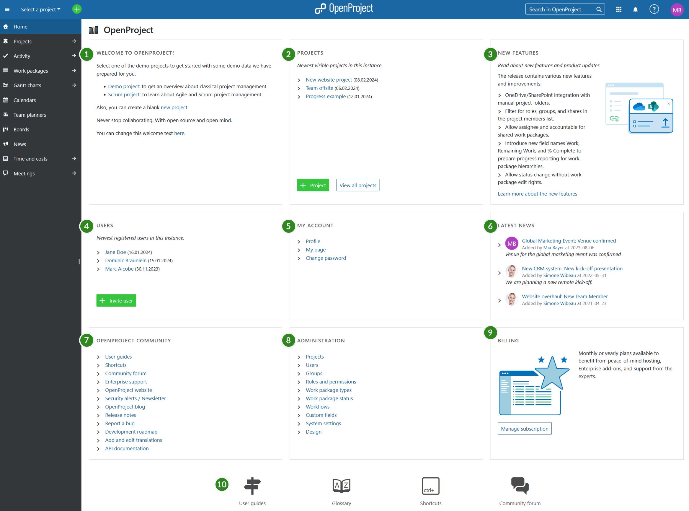Click View all projects button

click(x=358, y=185)
